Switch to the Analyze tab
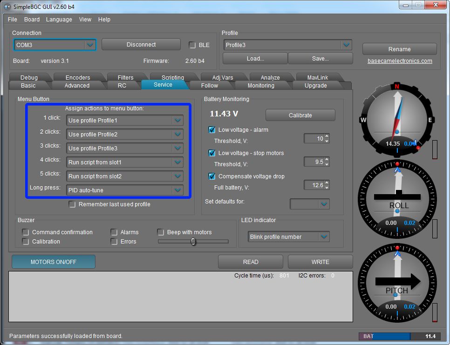 point(270,77)
